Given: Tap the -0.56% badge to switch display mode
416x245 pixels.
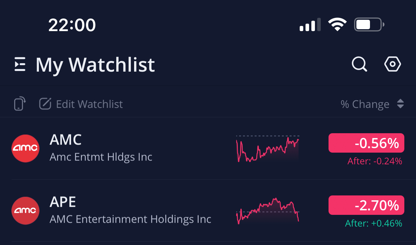Looking at the screenshot, I should [x=366, y=143].
